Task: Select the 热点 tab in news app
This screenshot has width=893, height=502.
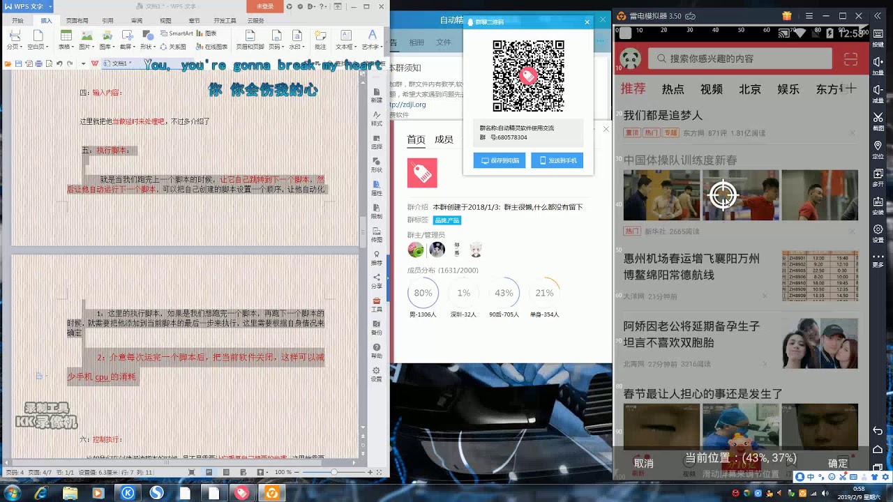Action: [673, 89]
